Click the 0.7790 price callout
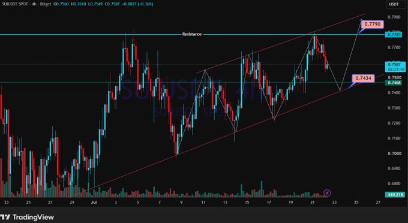408x223 pixels. [x=373, y=24]
